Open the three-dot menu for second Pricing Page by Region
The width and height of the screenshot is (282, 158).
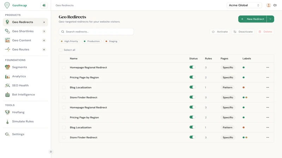tap(268, 118)
